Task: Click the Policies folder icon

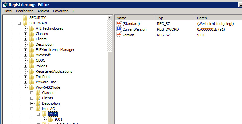Action: pyautogui.click(x=31, y=66)
